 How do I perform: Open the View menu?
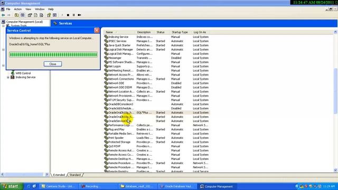(x=28, y=9)
